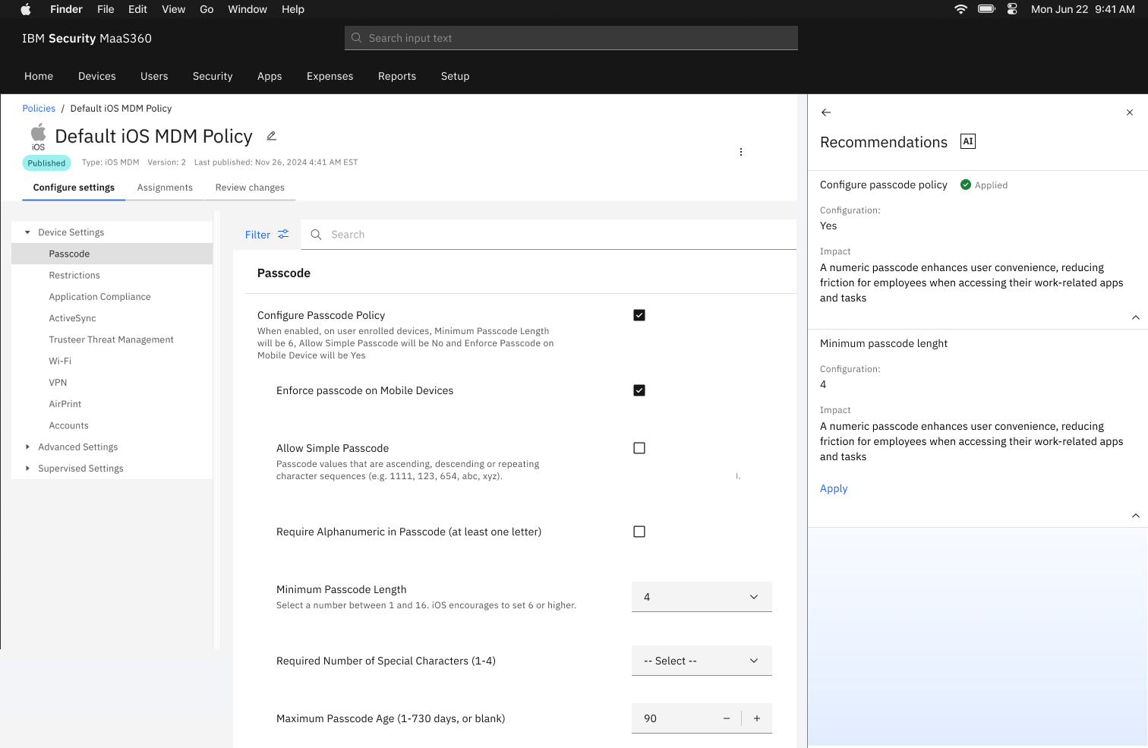
Task: Check Require Alphanumeric in Passcode box
Action: click(x=639, y=532)
